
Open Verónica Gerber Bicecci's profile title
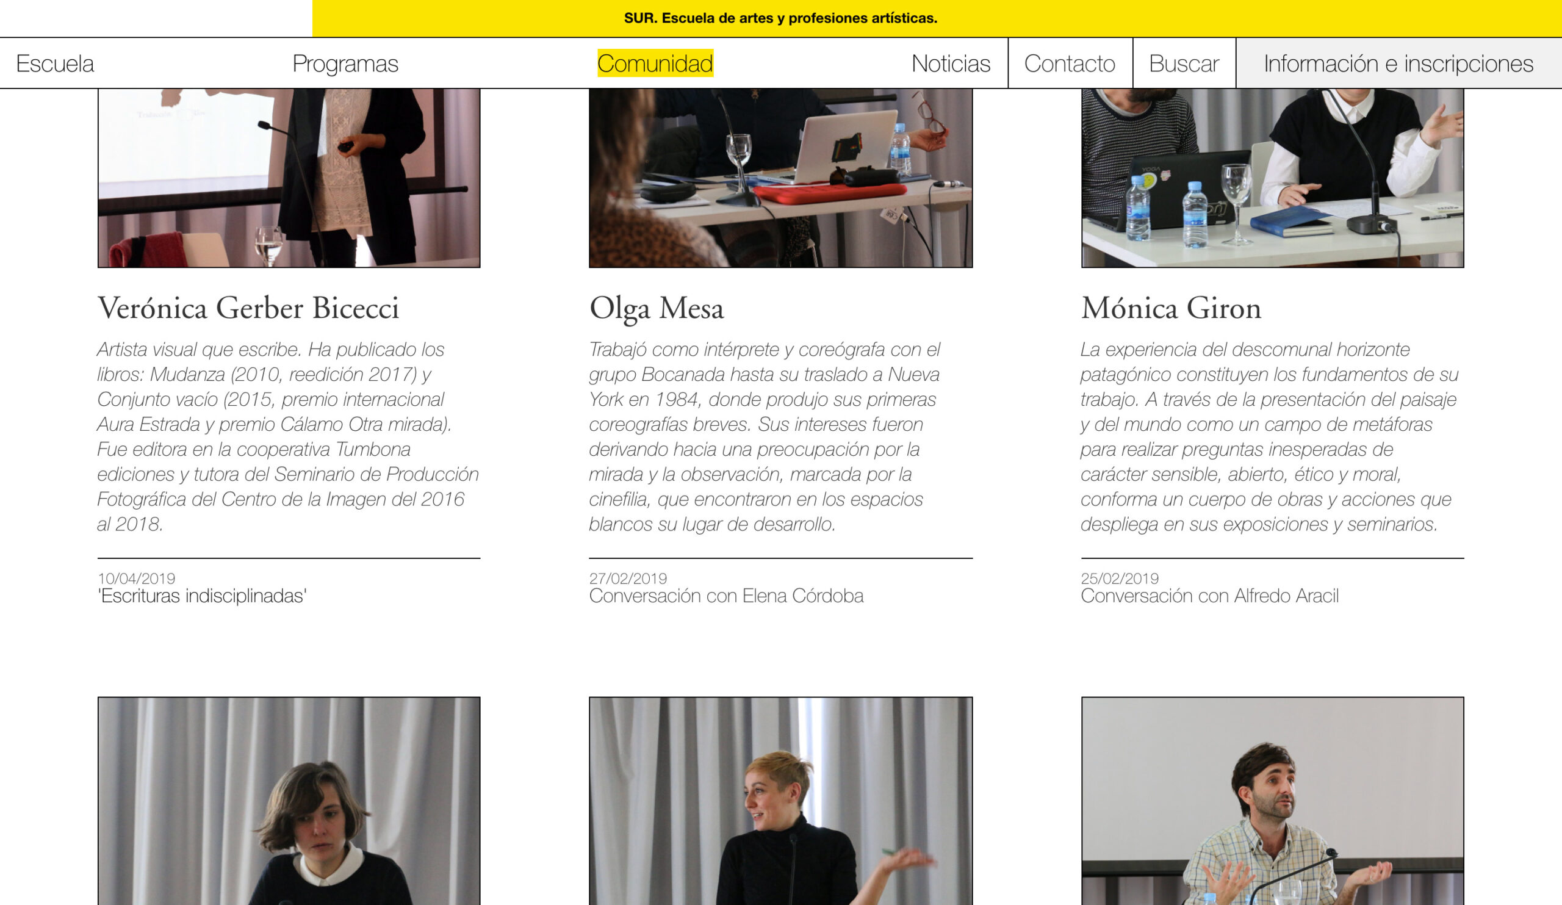point(248,308)
